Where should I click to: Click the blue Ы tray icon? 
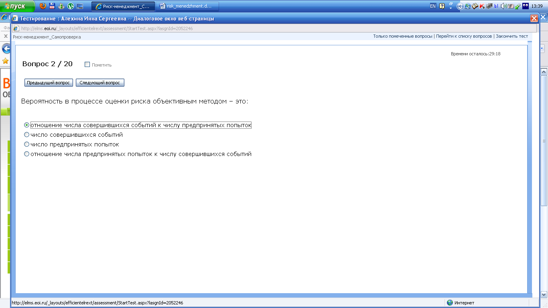coord(496,6)
